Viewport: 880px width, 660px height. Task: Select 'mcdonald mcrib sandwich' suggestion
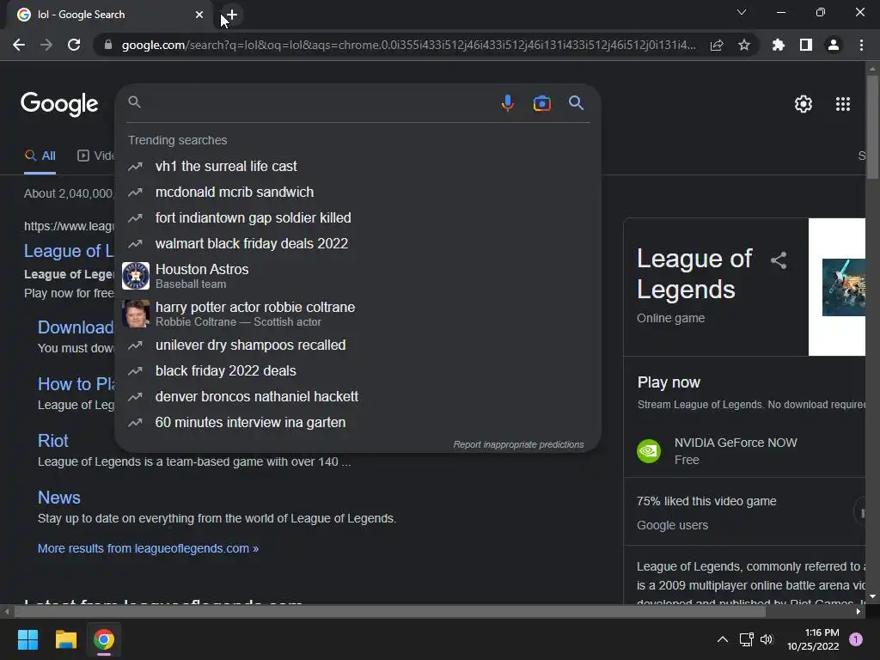[358, 192]
